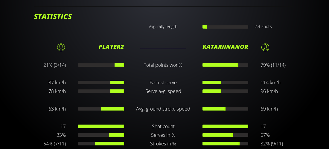Click PLAYER2's ground stroke speed bar

click(101, 109)
